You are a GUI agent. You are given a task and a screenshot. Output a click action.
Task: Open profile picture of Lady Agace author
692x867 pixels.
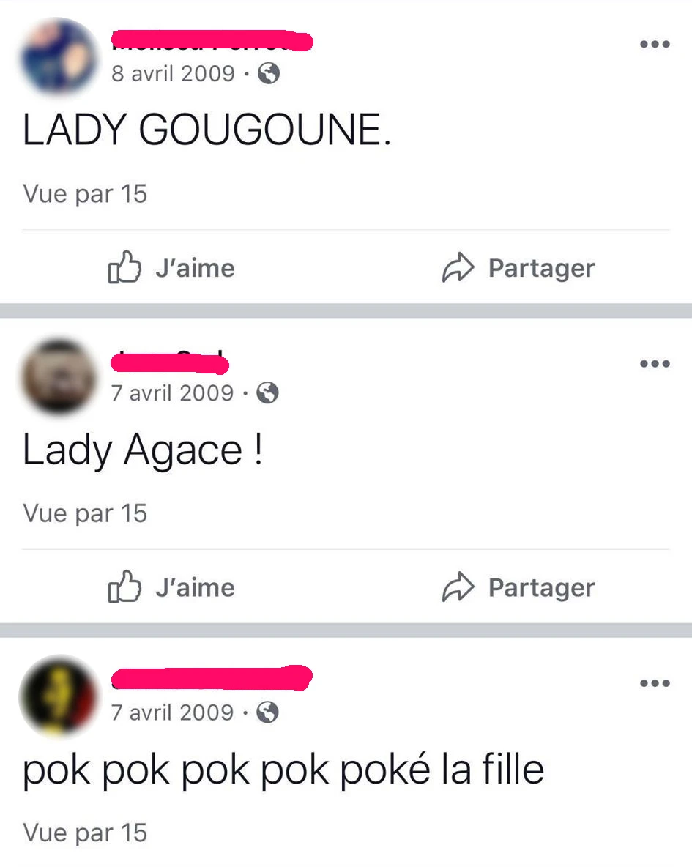coord(59,376)
